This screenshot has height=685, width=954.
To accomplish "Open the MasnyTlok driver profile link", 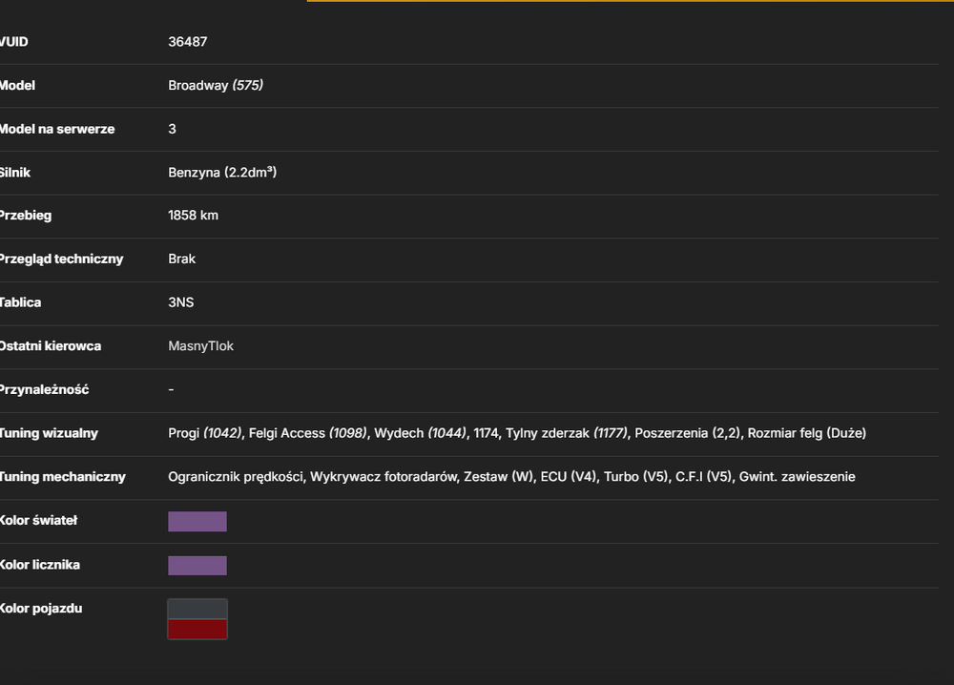I will pos(200,346).
